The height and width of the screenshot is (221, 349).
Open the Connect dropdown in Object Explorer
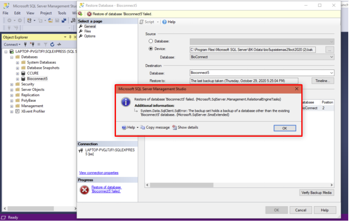coord(12,44)
